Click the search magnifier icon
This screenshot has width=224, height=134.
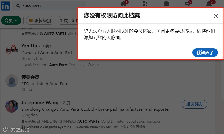click(x=18, y=6)
